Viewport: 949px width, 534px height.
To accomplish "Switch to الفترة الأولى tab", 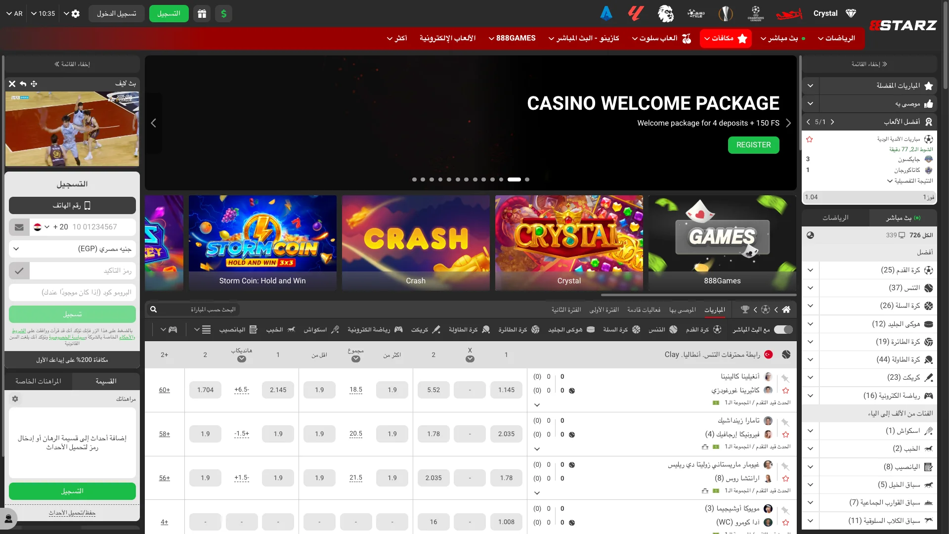I will (604, 310).
